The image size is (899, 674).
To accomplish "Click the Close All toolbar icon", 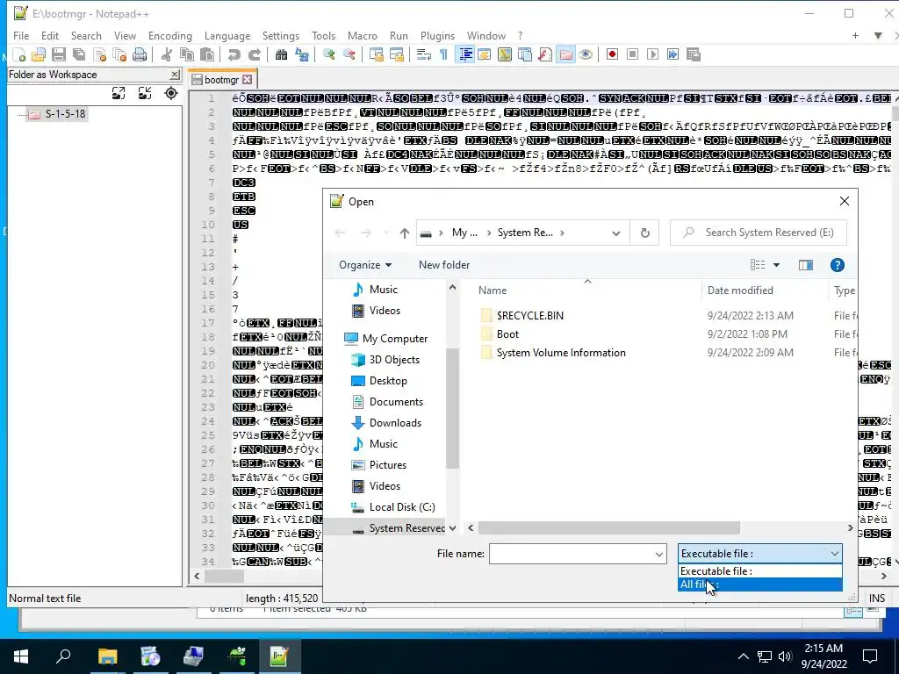I will tap(119, 54).
